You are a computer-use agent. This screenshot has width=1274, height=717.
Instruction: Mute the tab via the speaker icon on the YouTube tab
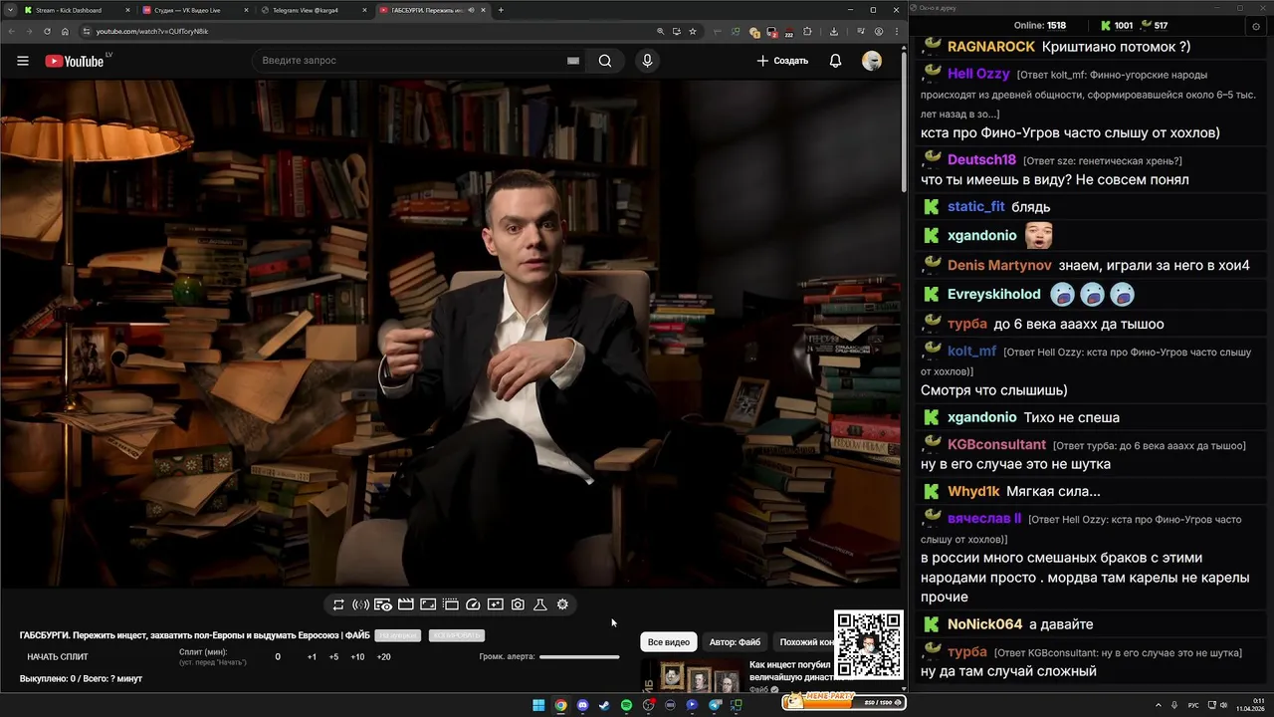coord(474,10)
